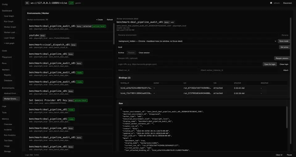Click run_67f262e7d477419496c cell in Bindings

pyautogui.click(x=197, y=88)
